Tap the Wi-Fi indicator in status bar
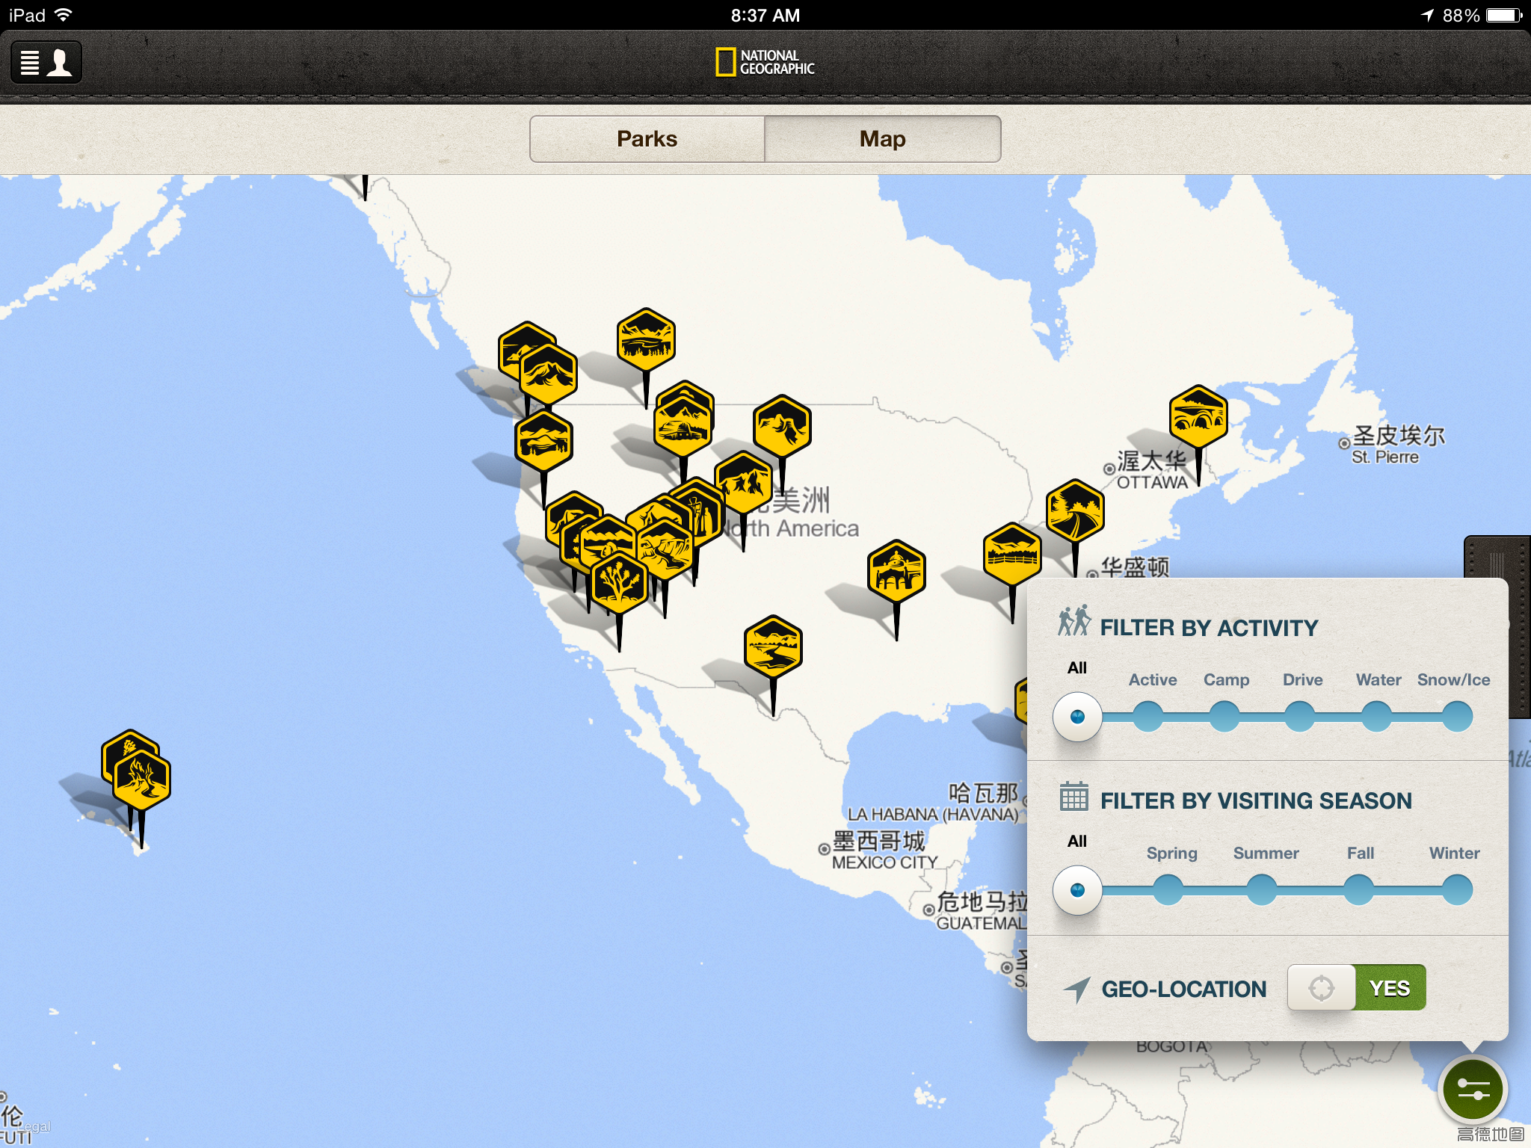This screenshot has height=1148, width=1531. 63,15
